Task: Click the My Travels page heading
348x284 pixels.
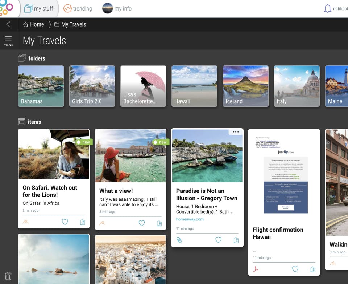Action: coord(44,41)
